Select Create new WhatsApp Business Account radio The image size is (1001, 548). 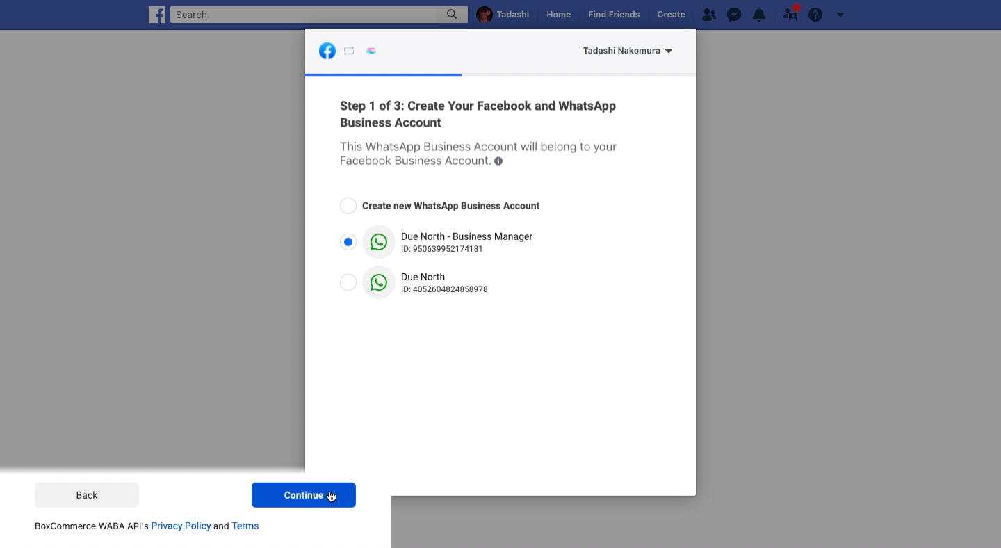coord(348,206)
